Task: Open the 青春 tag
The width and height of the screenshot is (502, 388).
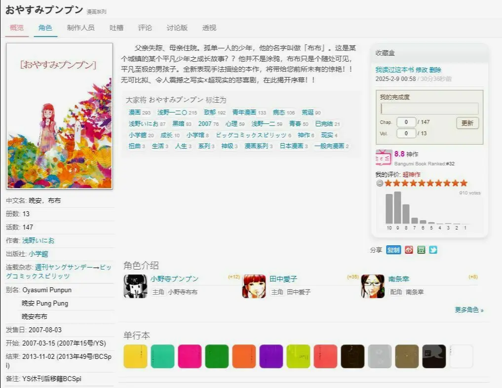Action: (295, 123)
